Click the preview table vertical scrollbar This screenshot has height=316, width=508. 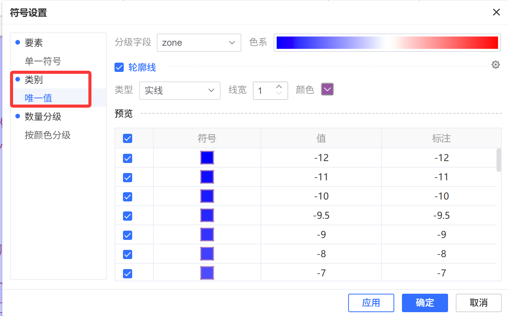click(499, 160)
